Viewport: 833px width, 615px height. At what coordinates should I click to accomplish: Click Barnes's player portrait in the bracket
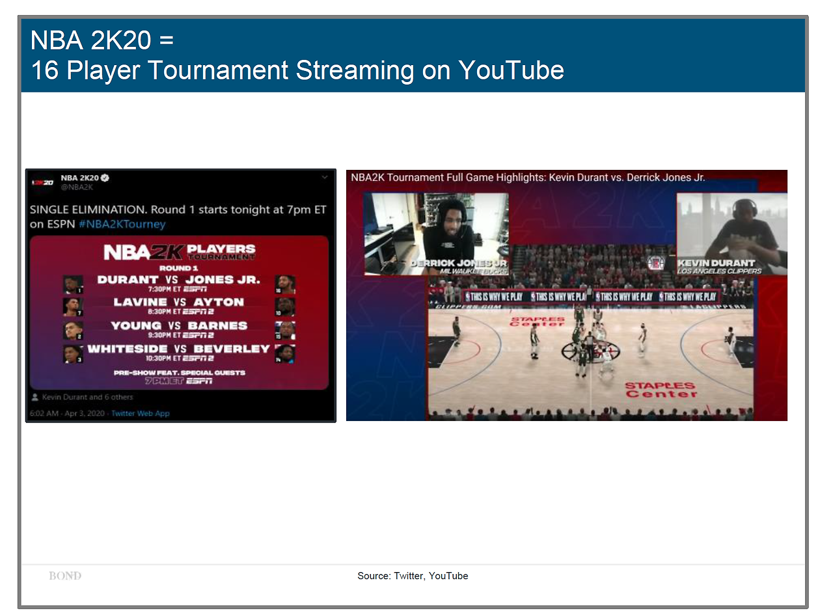click(284, 331)
